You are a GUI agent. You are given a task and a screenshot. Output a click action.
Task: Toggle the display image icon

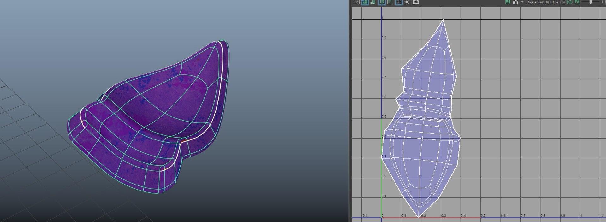coord(508,2)
